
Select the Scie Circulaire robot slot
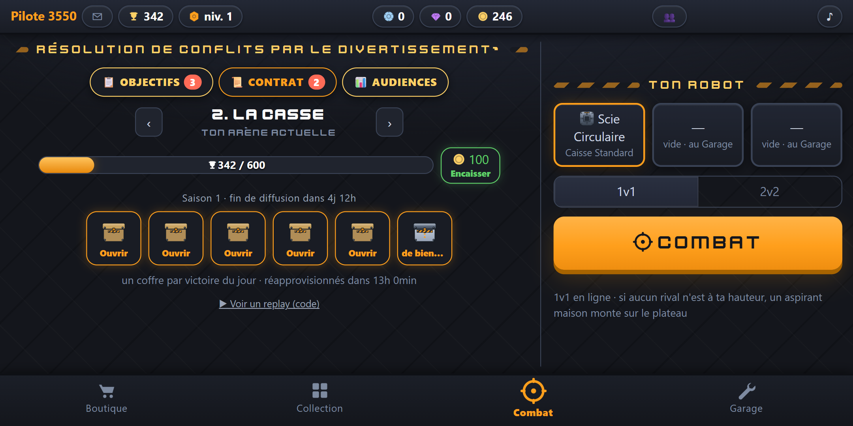(599, 135)
